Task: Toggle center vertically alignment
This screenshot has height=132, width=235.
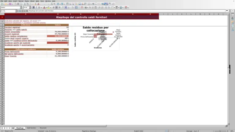Action: [66, 7]
